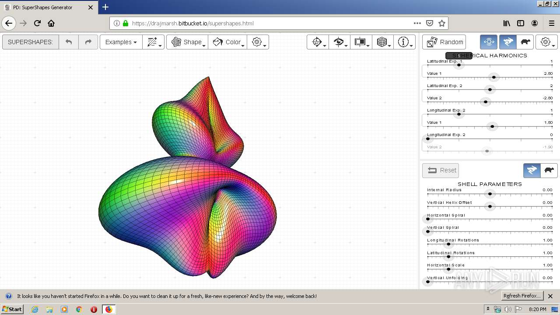
Task: Click the Longitudinal Rotations slider handle
Action: point(448,244)
